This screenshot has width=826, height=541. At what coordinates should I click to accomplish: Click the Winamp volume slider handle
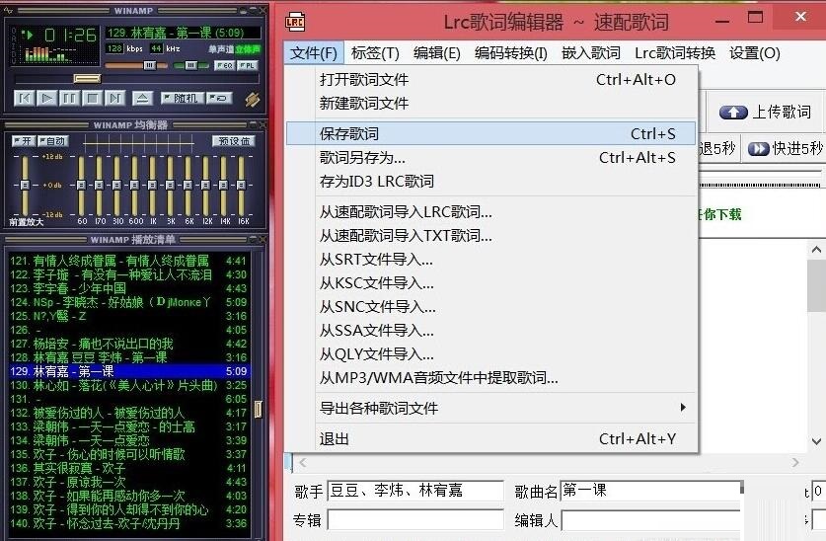click(x=150, y=65)
